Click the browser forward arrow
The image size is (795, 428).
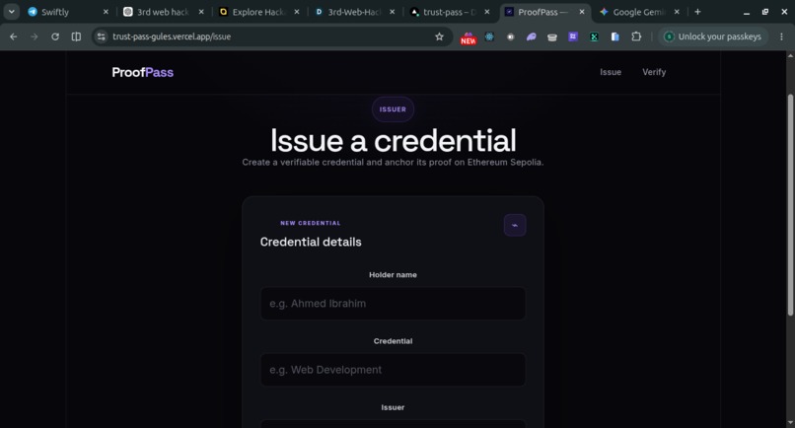pyautogui.click(x=34, y=36)
